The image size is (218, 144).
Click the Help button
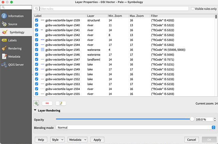[x=41, y=140]
